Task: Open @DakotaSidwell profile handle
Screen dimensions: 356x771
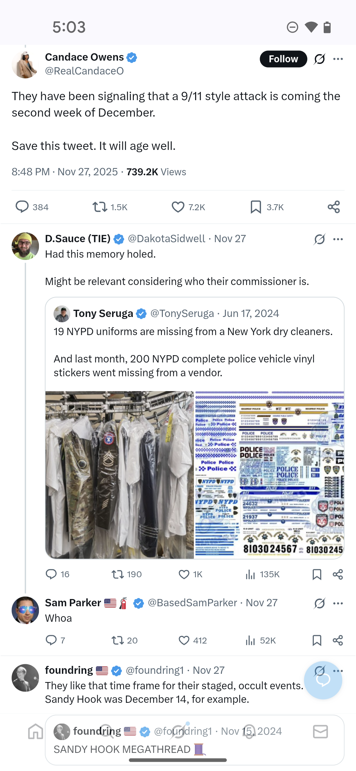Action: pyautogui.click(x=166, y=239)
